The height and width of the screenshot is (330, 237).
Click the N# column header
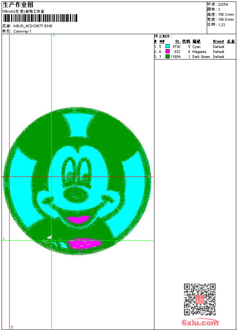(162, 41)
